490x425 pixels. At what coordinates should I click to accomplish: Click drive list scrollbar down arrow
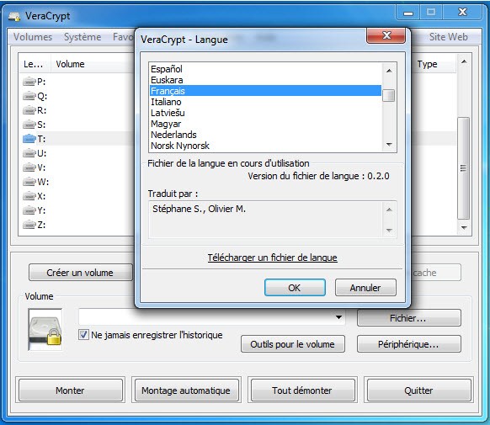coord(464,227)
